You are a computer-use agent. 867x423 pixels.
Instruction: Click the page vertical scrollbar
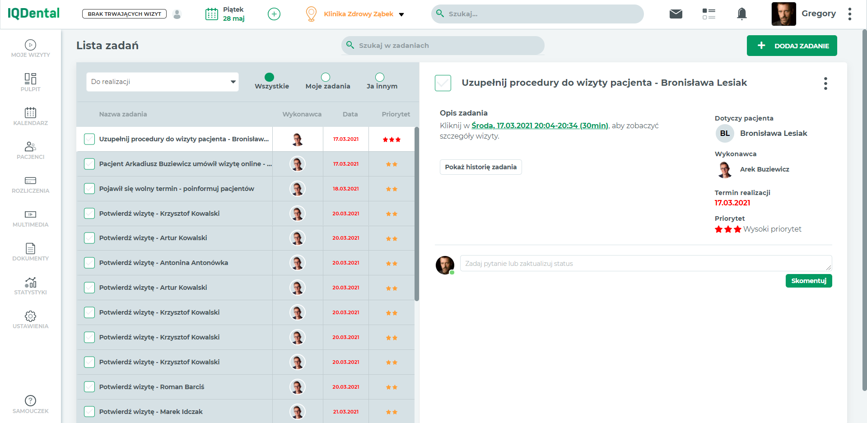pos(864,210)
